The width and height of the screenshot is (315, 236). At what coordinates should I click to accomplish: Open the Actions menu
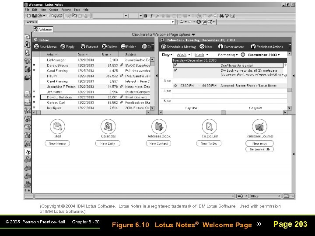pos(66,10)
